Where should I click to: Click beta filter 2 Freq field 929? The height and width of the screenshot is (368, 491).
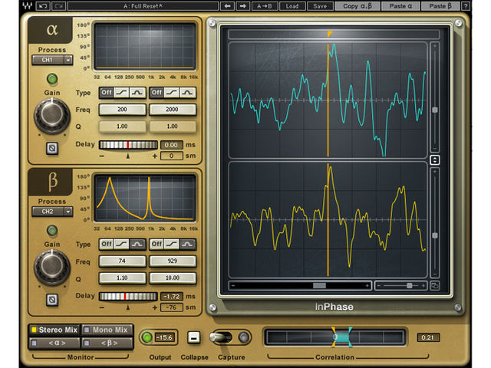pos(172,261)
